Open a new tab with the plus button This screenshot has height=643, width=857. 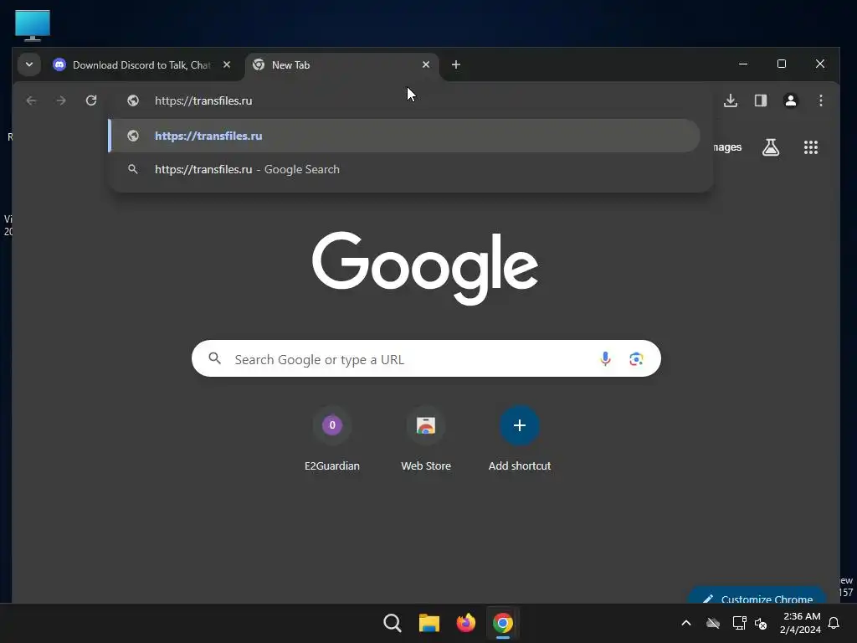456,64
